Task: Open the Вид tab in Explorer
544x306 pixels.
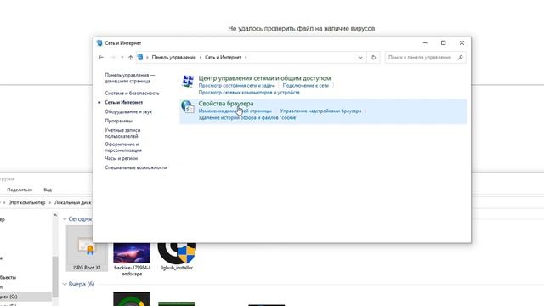Action: click(x=48, y=190)
